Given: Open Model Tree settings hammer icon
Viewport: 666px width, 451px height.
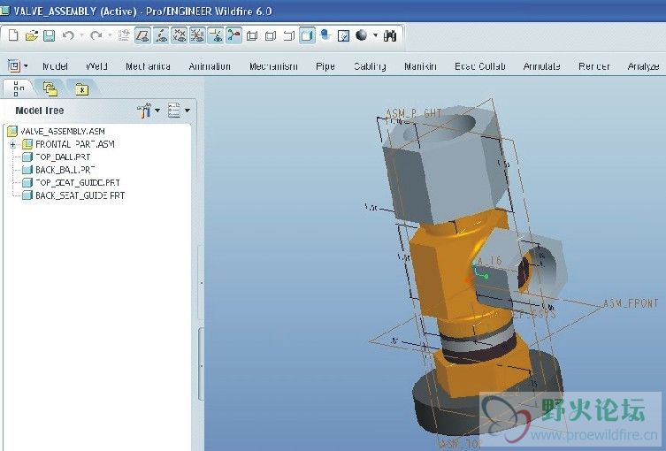Looking at the screenshot, I should (144, 111).
